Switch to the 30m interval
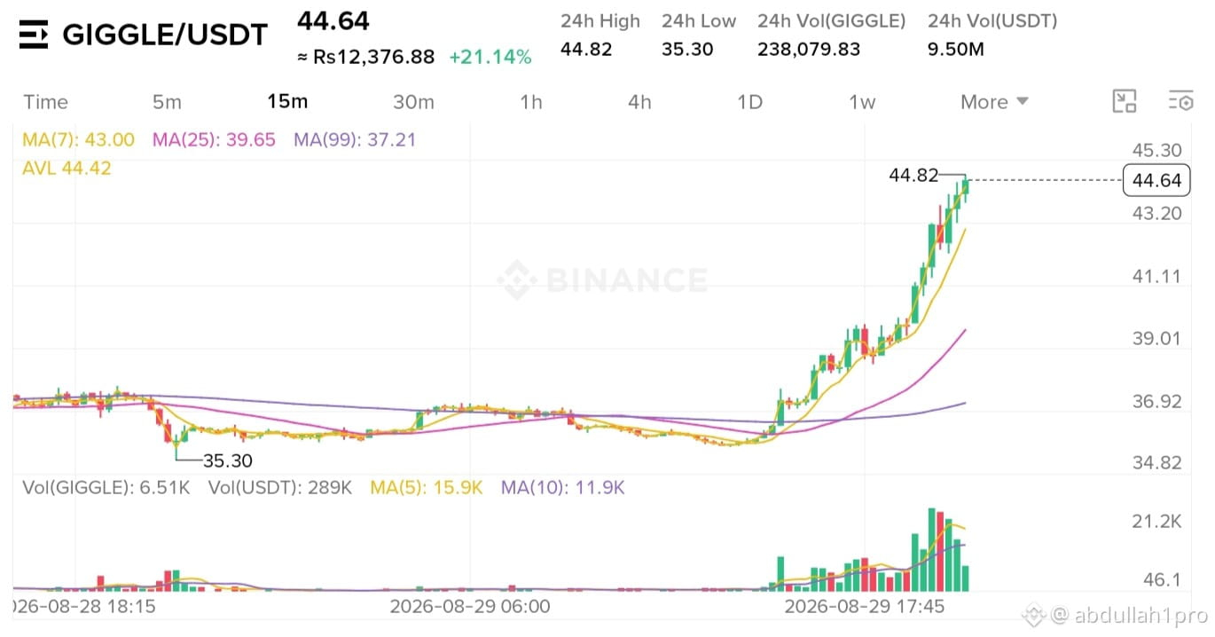Screen dimensions: 1215x637 (413, 102)
